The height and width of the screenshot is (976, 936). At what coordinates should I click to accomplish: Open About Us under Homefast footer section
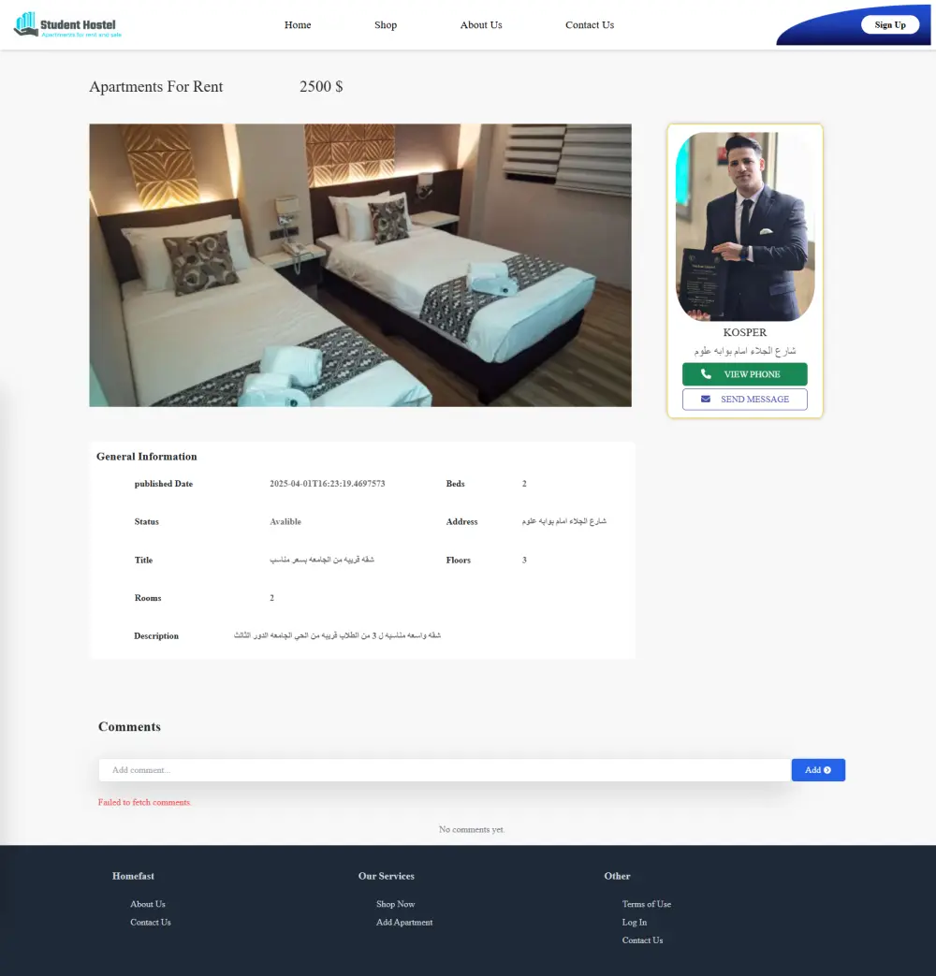pyautogui.click(x=147, y=903)
